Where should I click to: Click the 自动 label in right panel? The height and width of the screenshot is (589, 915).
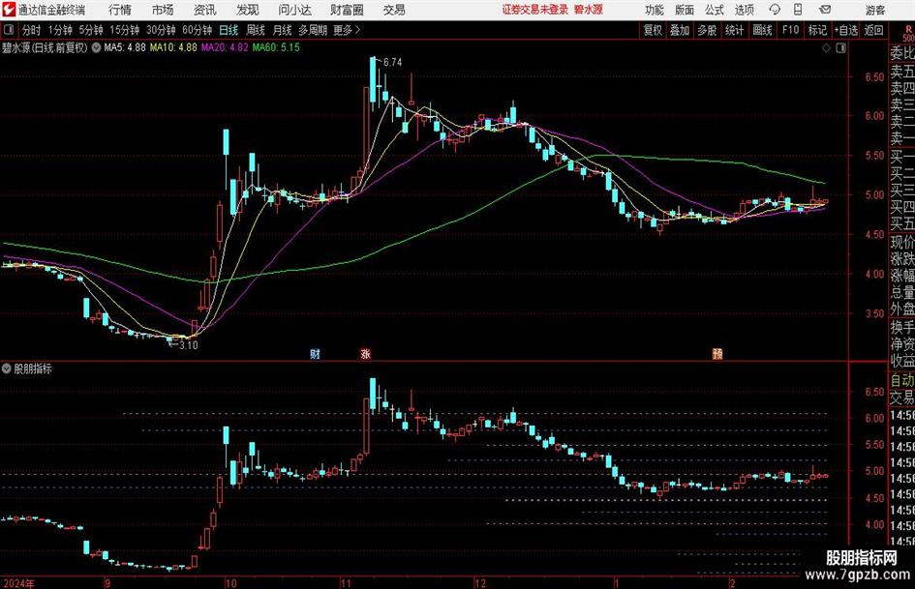pos(902,380)
